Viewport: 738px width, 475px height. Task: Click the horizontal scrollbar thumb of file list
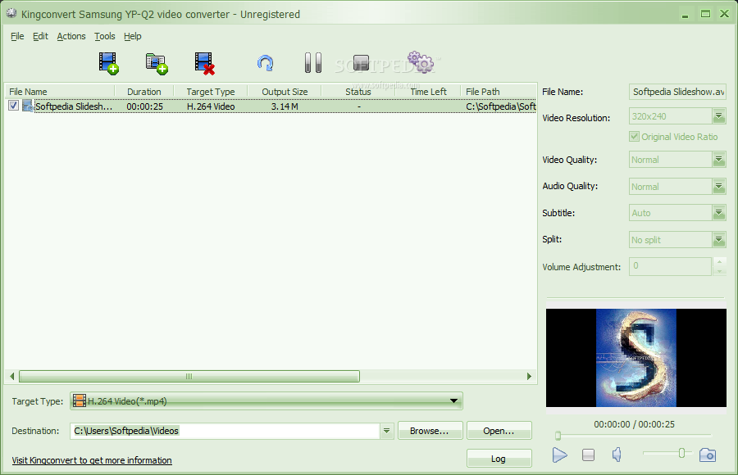click(189, 376)
